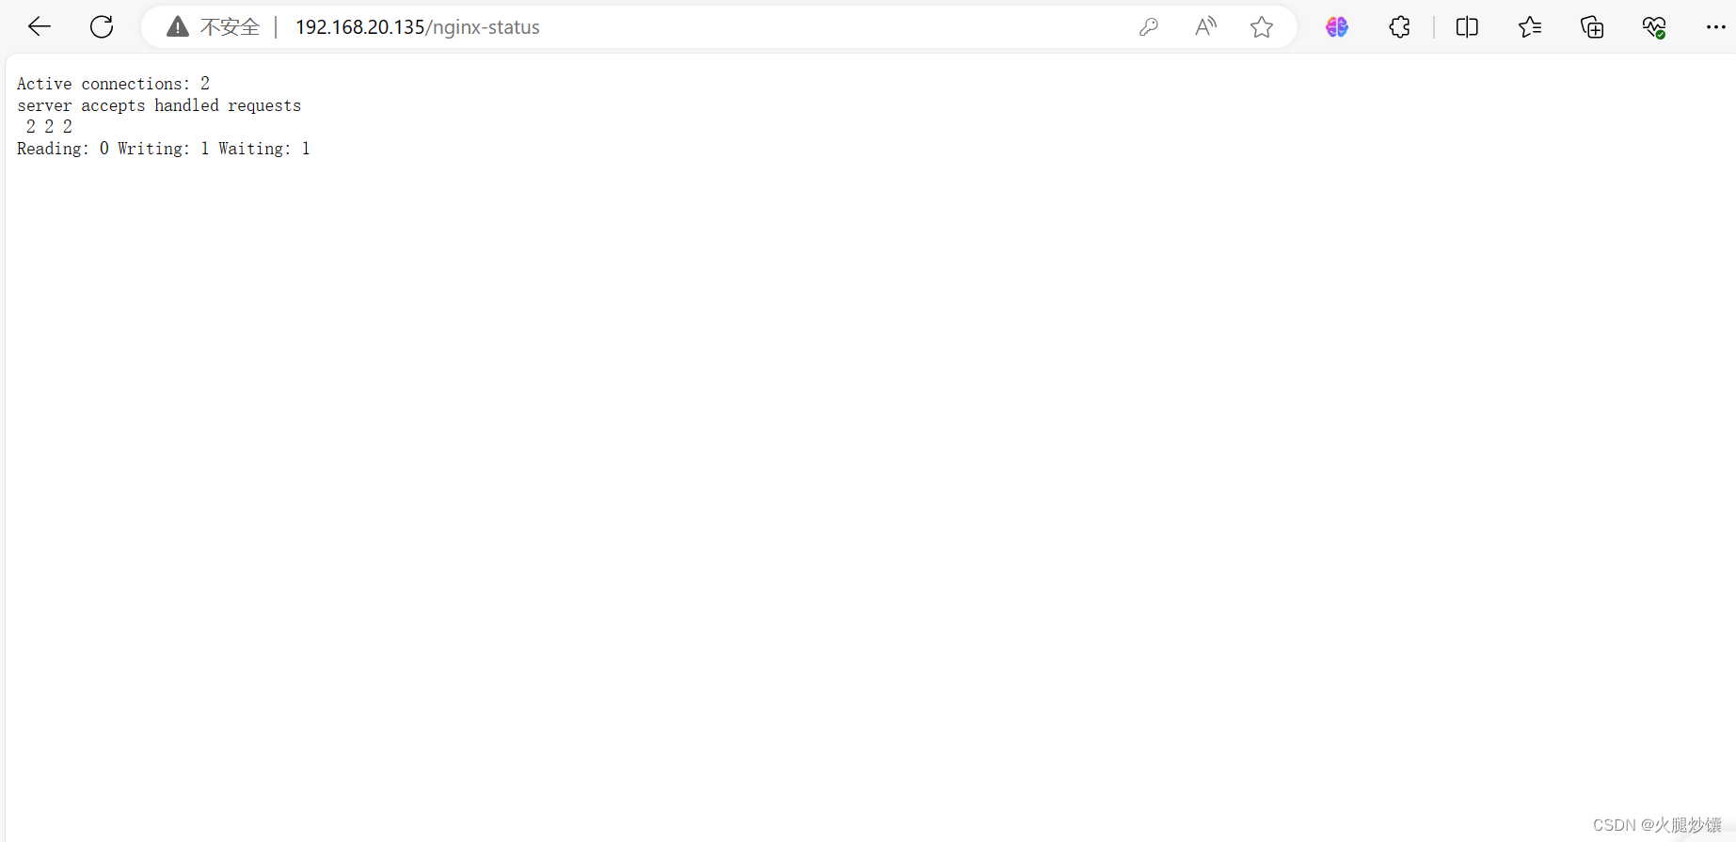Image resolution: width=1736 pixels, height=842 pixels.
Task: Open the Collections icon
Action: (1592, 27)
